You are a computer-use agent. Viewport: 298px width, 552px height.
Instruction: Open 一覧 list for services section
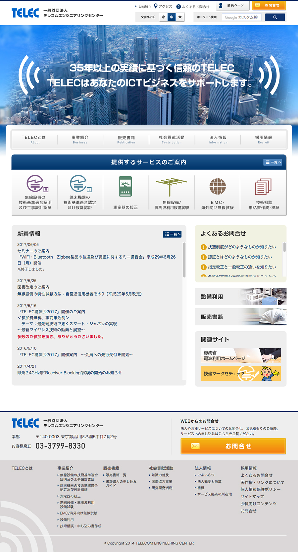coord(273,162)
